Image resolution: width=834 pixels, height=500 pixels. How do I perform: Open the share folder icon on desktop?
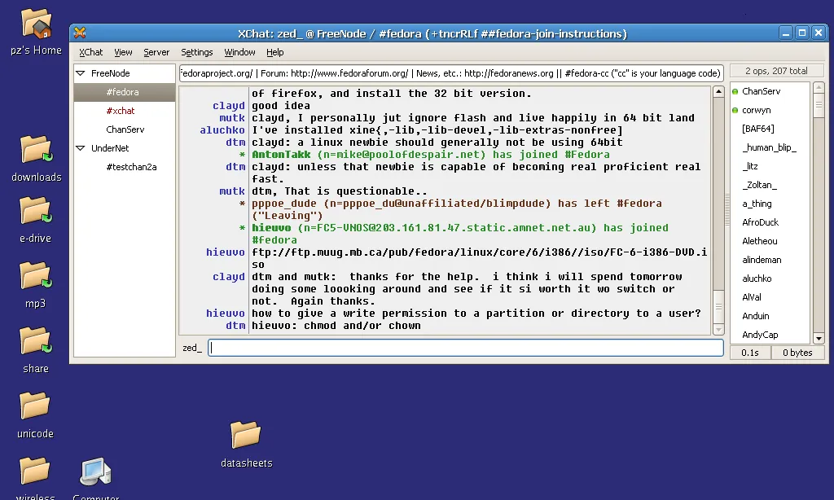click(x=36, y=341)
